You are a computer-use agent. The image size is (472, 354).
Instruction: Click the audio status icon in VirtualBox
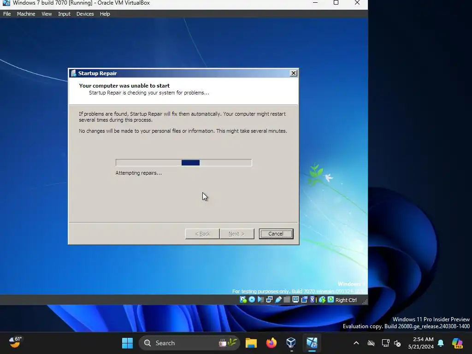click(261, 300)
